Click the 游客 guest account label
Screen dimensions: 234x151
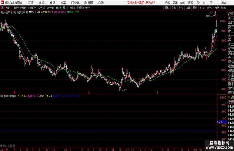pos(224,2)
